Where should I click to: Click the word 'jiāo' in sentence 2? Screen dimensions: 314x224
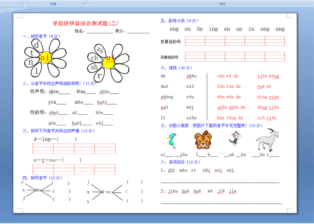(x=173, y=191)
